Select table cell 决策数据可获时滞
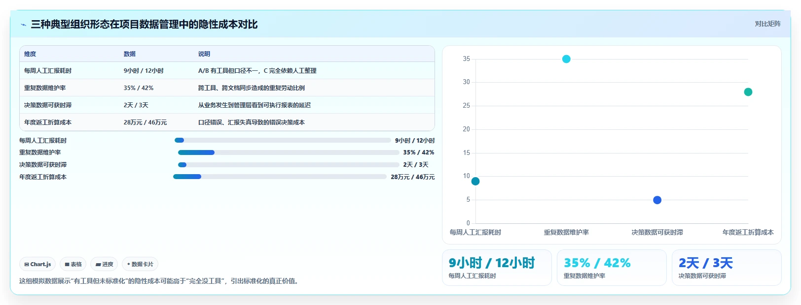This screenshot has height=305, width=801. tap(48, 105)
